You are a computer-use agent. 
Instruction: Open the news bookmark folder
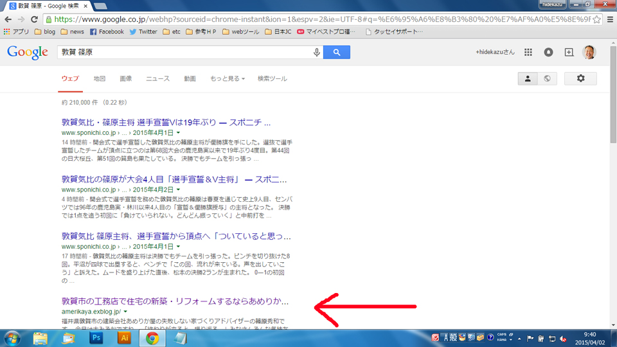pyautogui.click(x=73, y=32)
